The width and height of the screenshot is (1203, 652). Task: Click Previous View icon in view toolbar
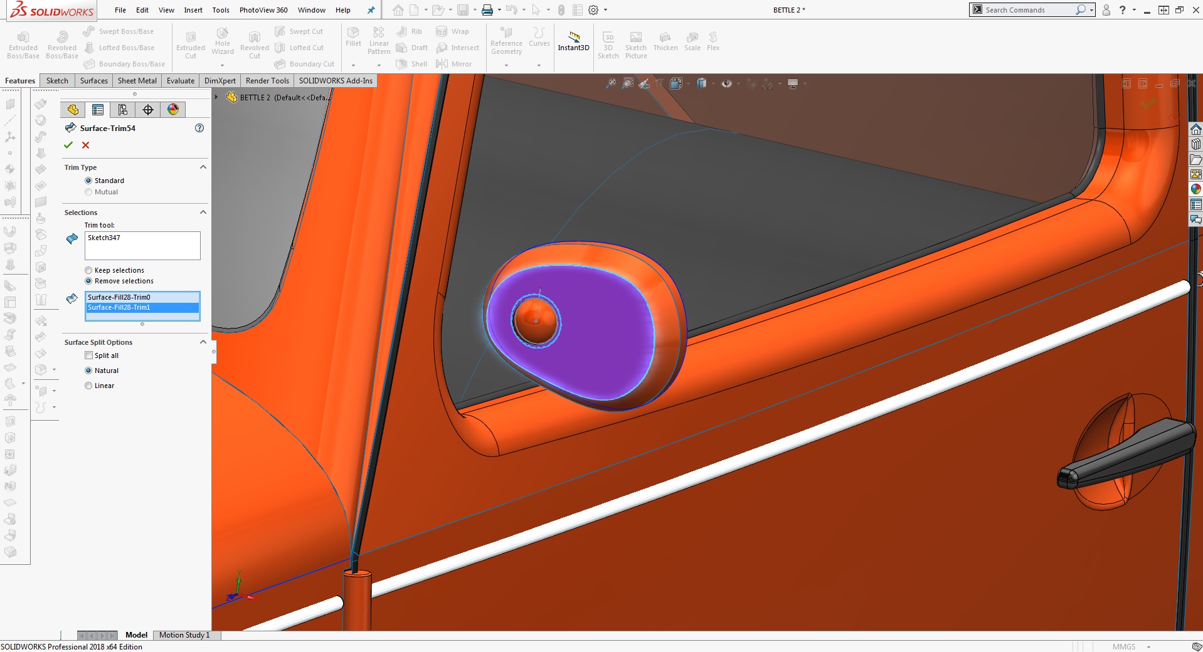pos(644,83)
